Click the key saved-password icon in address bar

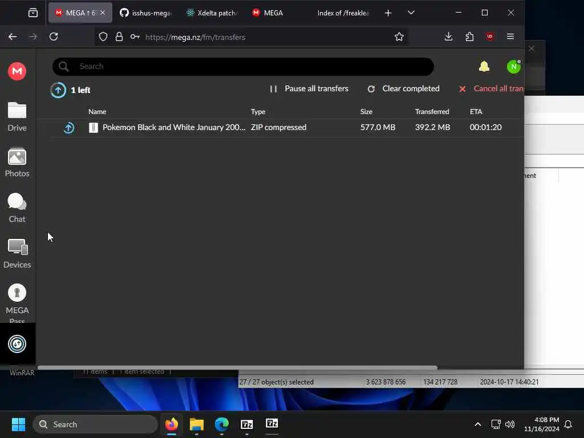(x=135, y=36)
